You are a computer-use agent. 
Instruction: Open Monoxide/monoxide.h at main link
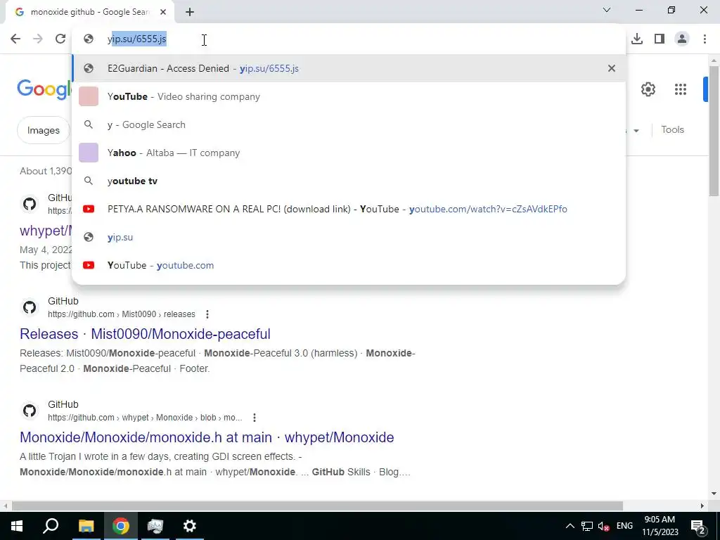(x=207, y=437)
